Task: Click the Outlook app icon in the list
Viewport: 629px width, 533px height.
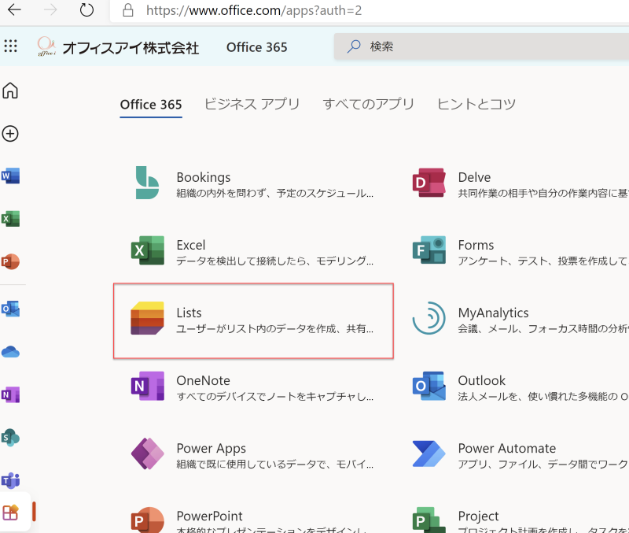Action: [429, 386]
